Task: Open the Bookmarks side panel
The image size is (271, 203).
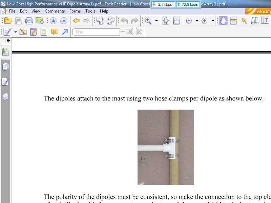Action: pyautogui.click(x=5, y=52)
